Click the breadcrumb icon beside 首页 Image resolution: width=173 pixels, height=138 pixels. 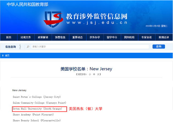[x=3, y=56]
